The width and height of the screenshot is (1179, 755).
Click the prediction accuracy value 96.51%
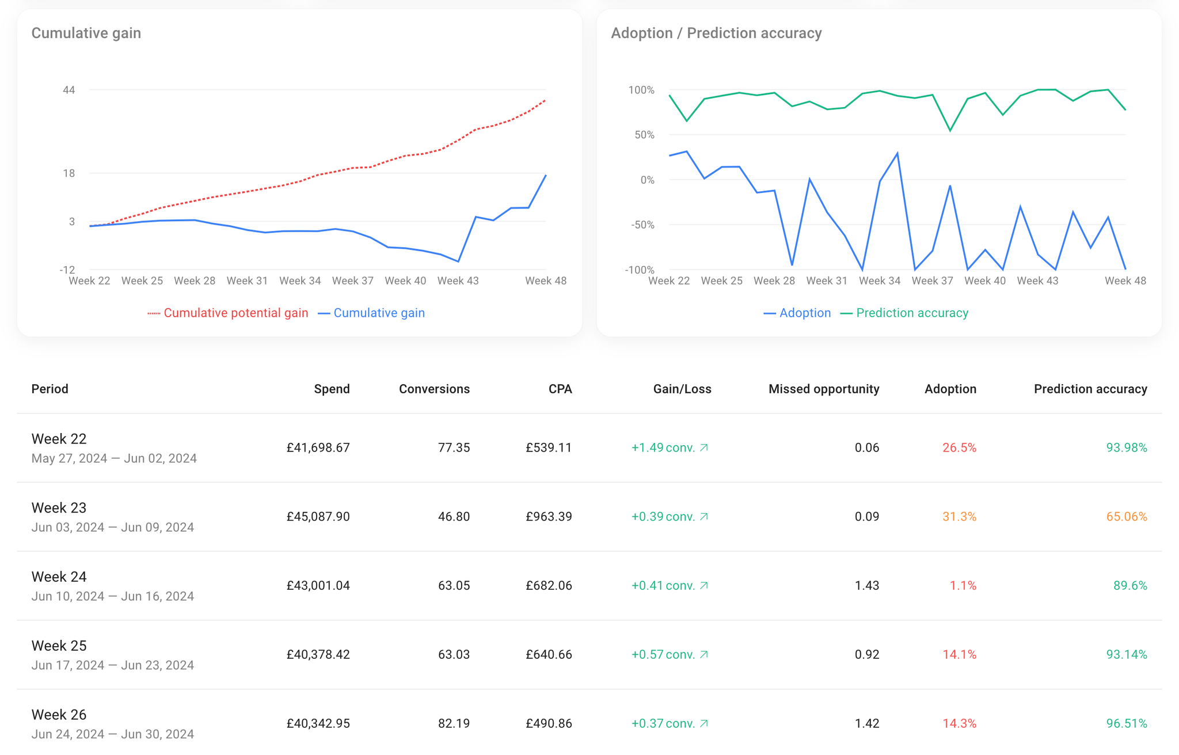(x=1127, y=723)
